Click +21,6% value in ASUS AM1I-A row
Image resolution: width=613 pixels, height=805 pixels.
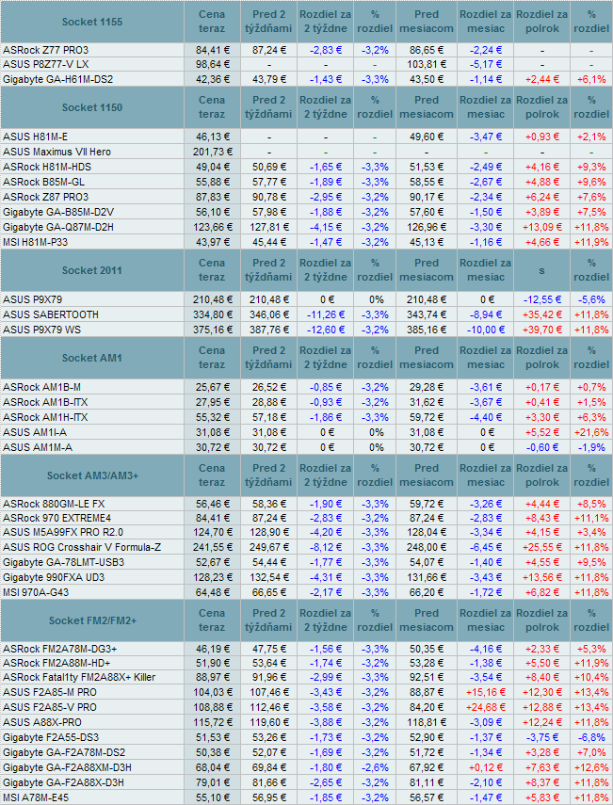(591, 432)
